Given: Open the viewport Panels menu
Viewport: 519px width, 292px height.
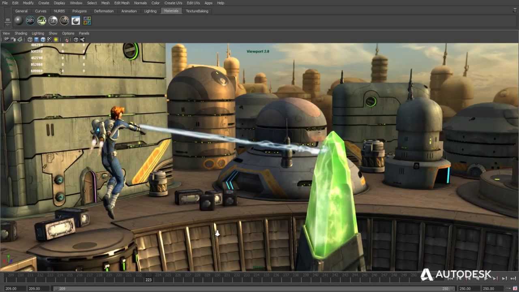Looking at the screenshot, I should click(84, 33).
